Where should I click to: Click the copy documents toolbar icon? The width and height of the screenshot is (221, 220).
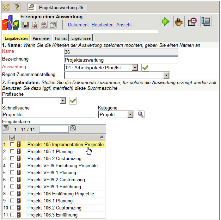pos(53,25)
